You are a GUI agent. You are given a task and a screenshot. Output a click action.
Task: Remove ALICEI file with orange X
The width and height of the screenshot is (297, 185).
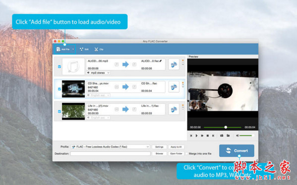[x=183, y=61]
